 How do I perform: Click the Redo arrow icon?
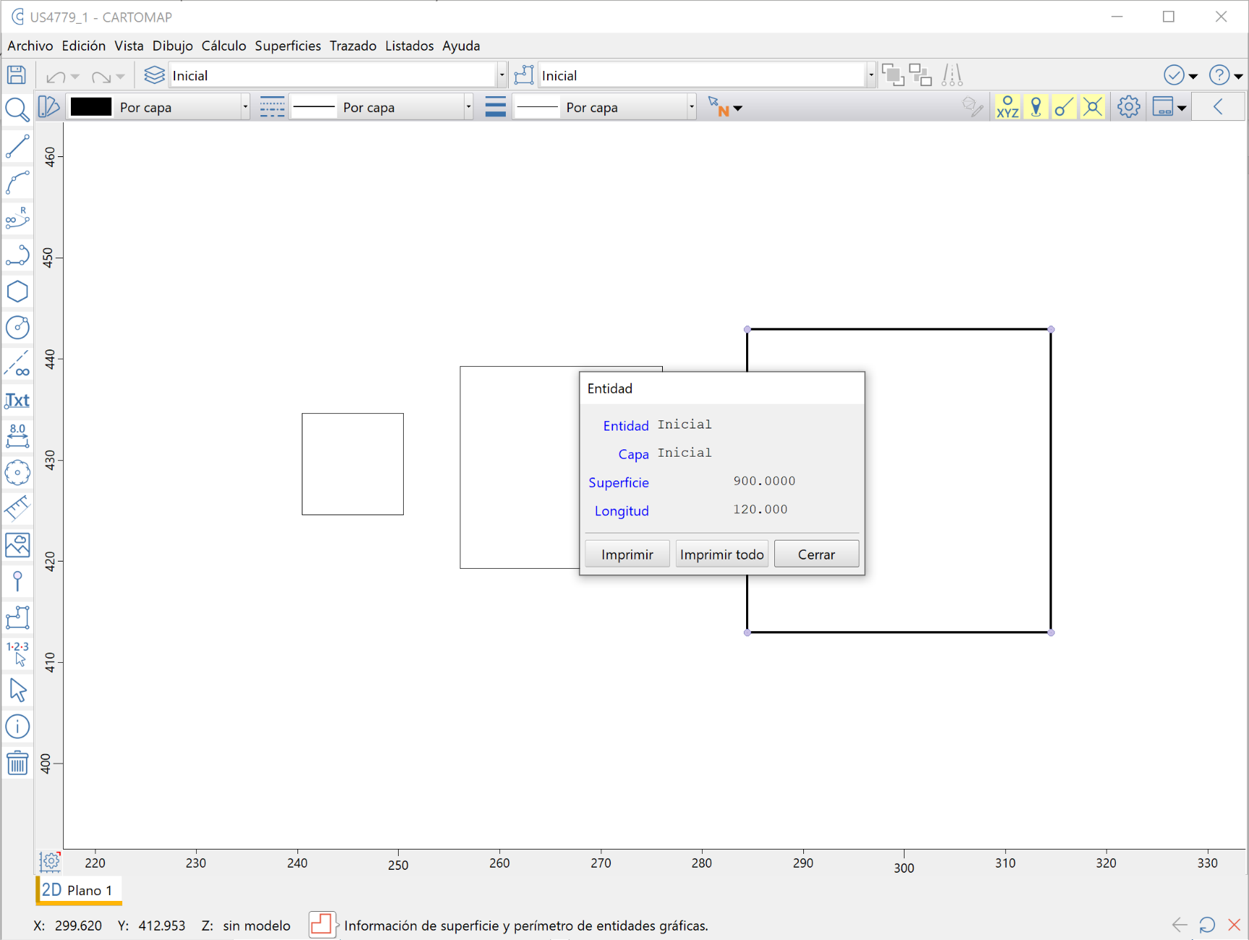pyautogui.click(x=101, y=76)
